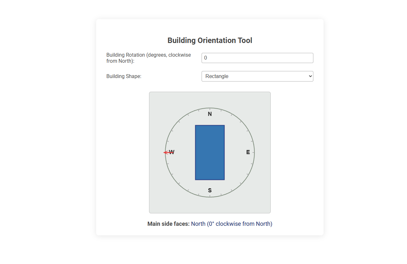This screenshot has width=407, height=264.
Task: Click a tick mark on the compass ring
Action: (x=232, y=115)
